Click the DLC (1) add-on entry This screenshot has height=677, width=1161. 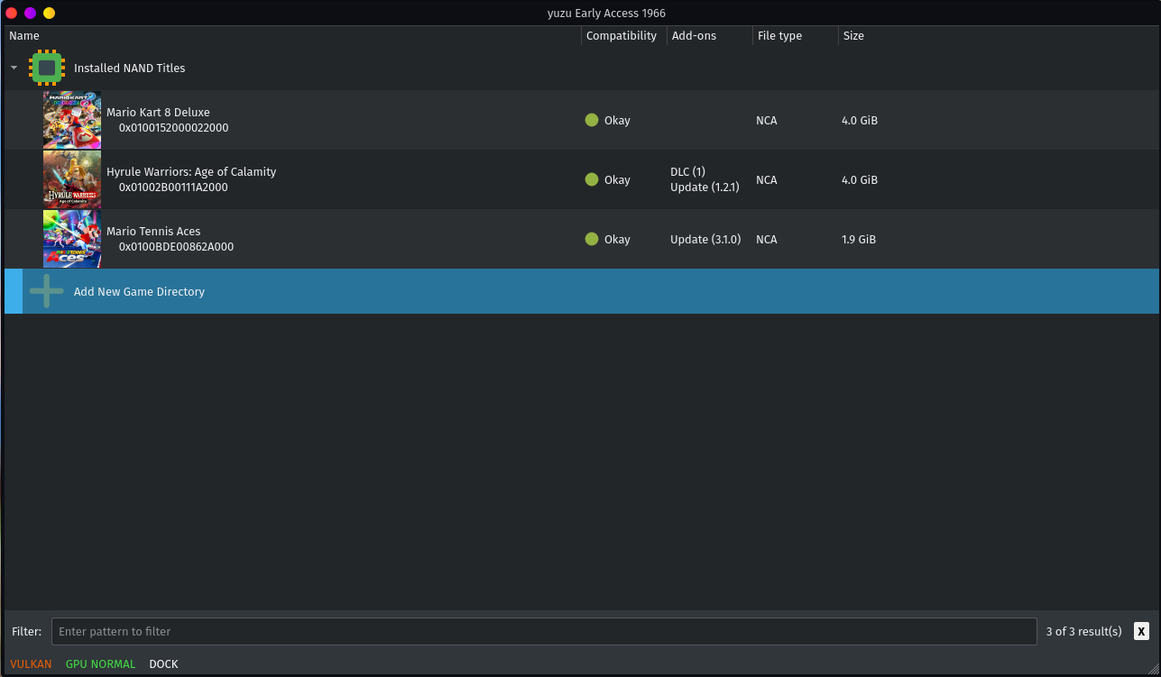(688, 172)
